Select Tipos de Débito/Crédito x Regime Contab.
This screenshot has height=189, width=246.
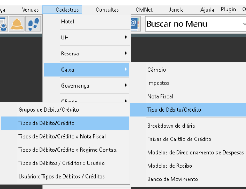(65, 150)
